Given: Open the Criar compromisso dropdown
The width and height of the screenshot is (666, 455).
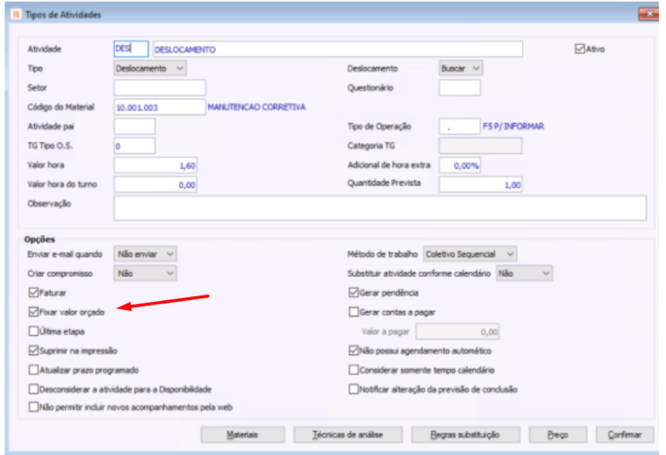Looking at the screenshot, I should coord(145,274).
